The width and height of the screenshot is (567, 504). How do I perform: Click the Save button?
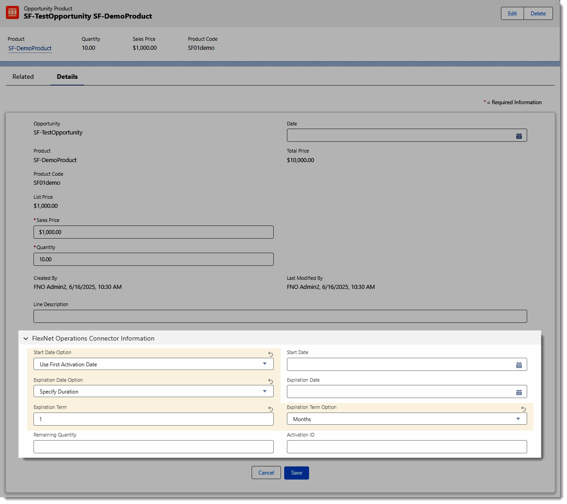click(x=296, y=473)
